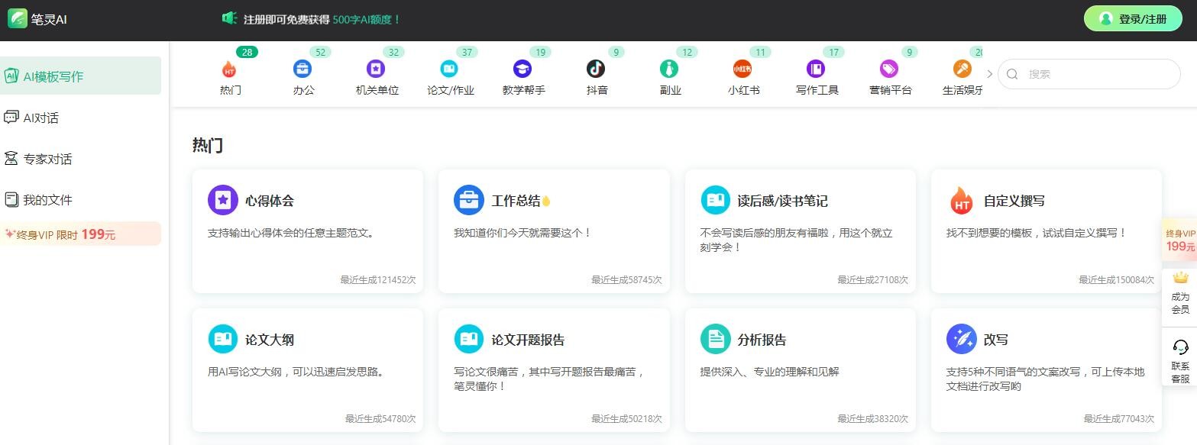Click the 热门 section heading

(x=208, y=145)
